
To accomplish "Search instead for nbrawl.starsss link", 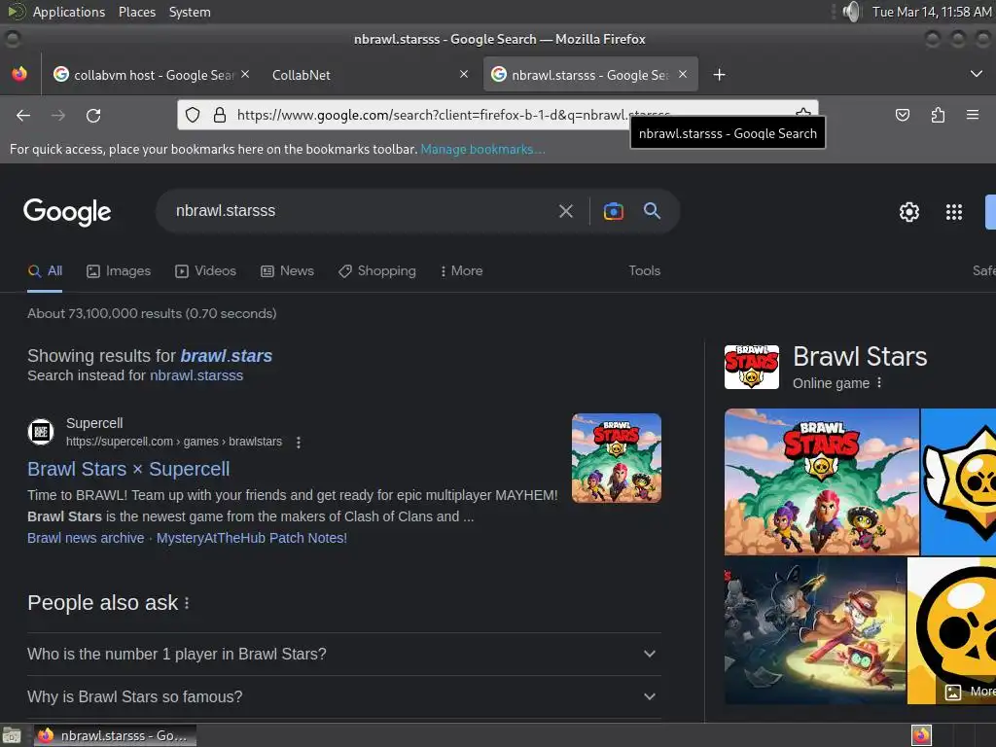I will click(x=196, y=375).
